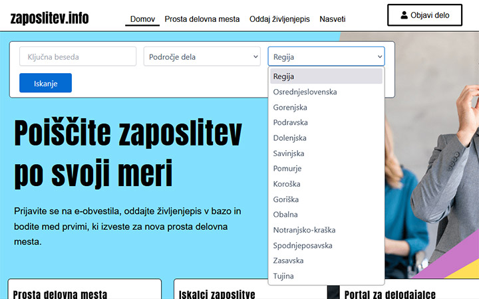The width and height of the screenshot is (479, 299).
Task: Select Osrednjeslovenska from region list
Action: pos(305,92)
